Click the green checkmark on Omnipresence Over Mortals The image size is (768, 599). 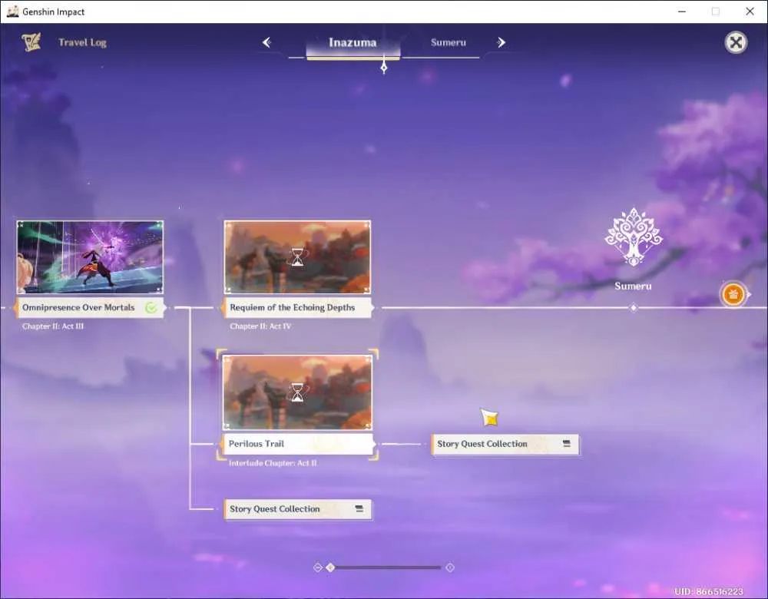151,308
